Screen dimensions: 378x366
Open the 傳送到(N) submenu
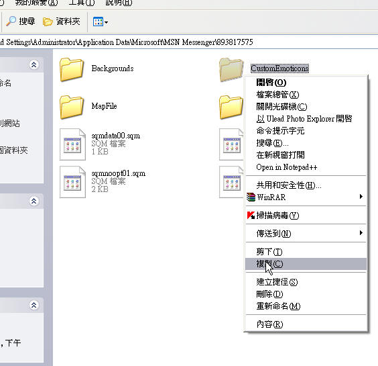306,234
